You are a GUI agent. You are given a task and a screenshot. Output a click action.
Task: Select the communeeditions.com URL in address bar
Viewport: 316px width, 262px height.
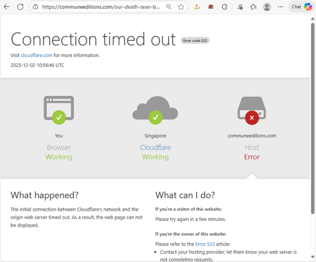100,7
